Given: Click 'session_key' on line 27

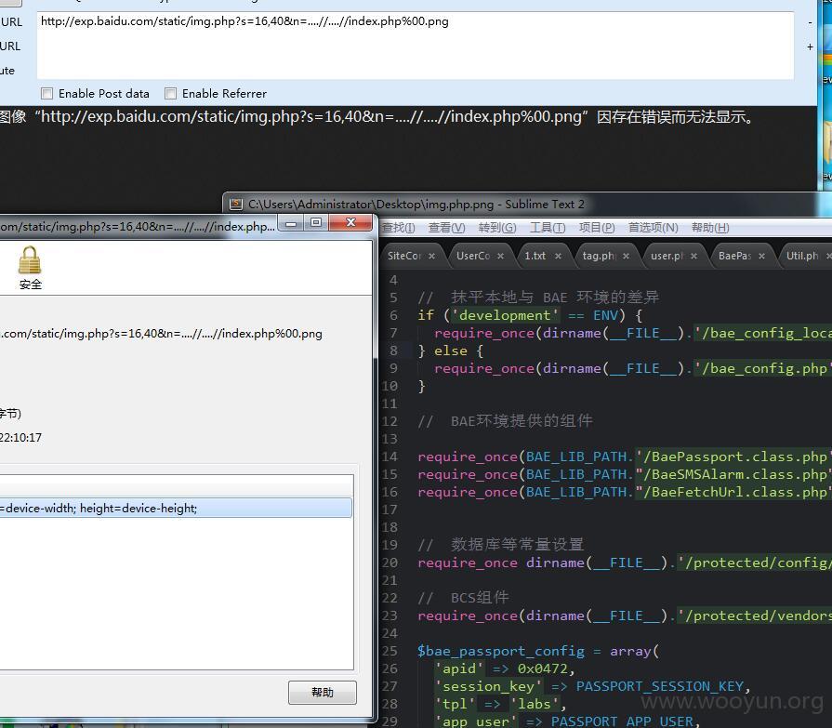Looking at the screenshot, I should coord(488,686).
